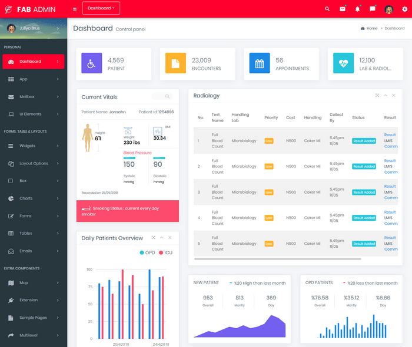Click the BMI pulse monitor icon

[158, 131]
